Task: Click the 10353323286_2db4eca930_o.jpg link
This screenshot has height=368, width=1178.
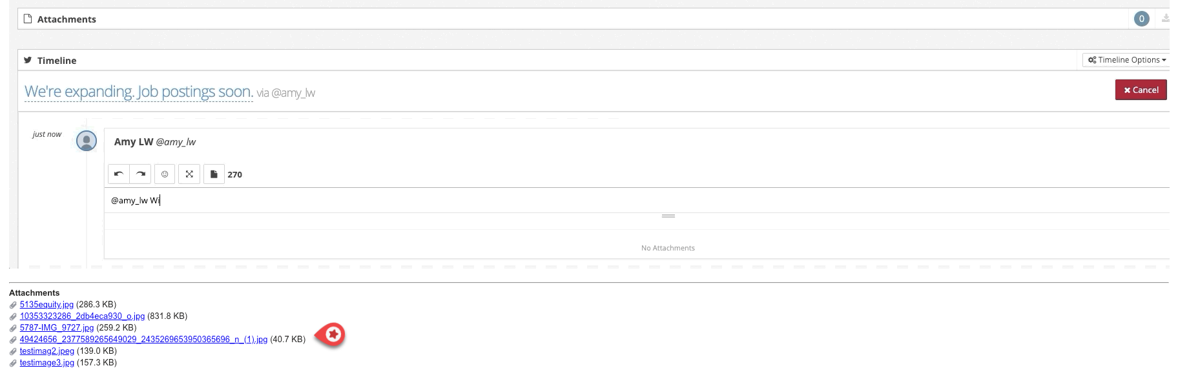Action: click(82, 316)
